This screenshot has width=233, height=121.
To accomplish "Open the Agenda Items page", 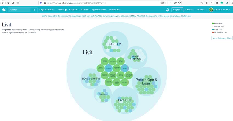I will pyautogui.click(x=99, y=10).
